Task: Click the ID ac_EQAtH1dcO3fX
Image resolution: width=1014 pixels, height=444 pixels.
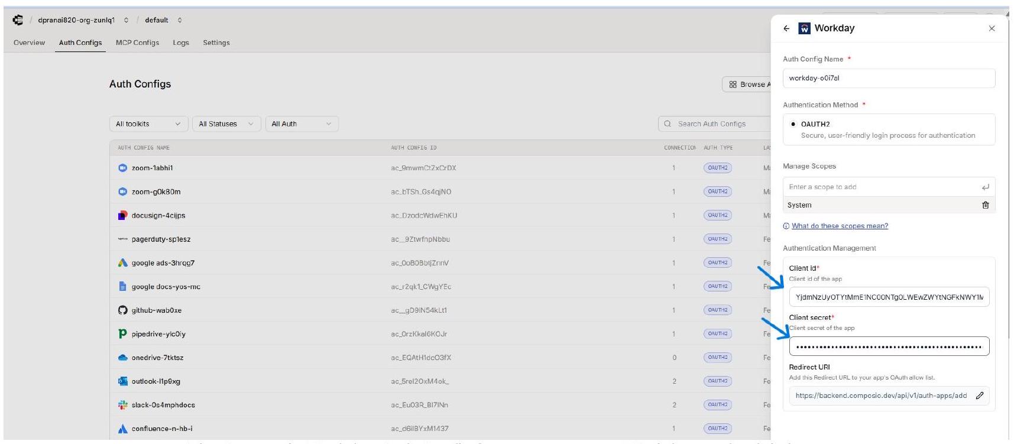Action: tap(421, 358)
